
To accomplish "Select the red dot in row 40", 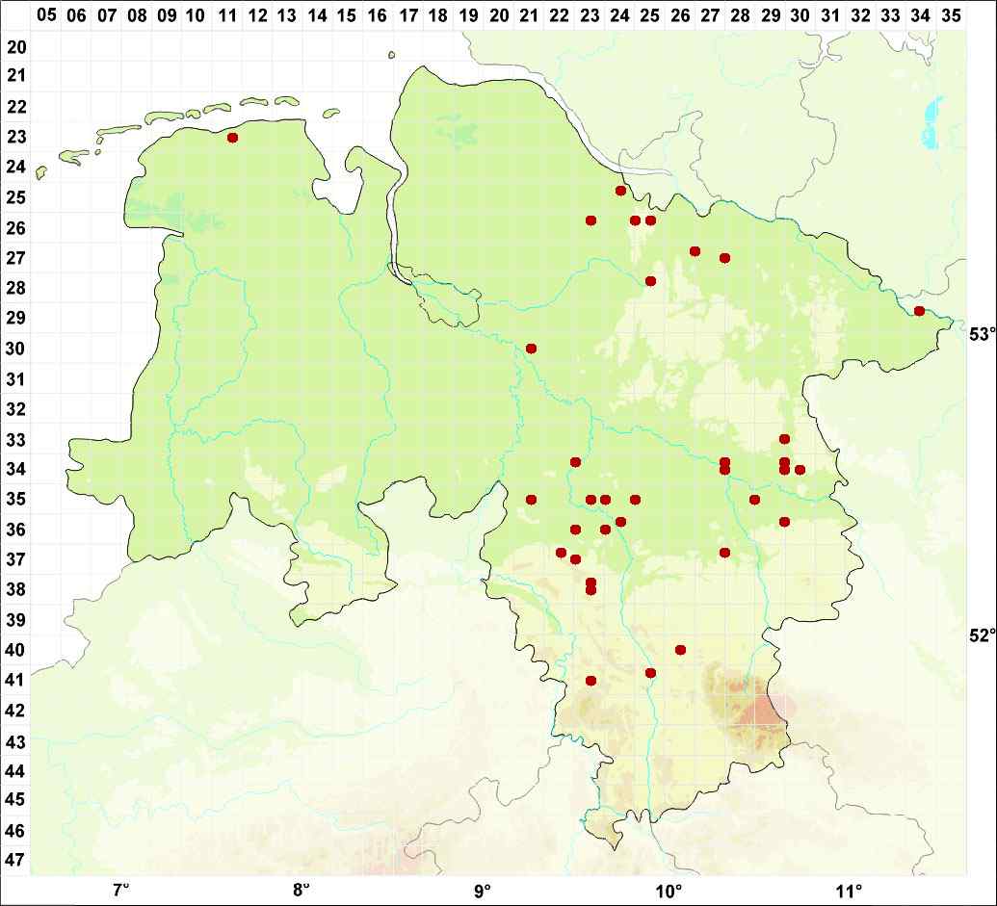I will pos(680,649).
